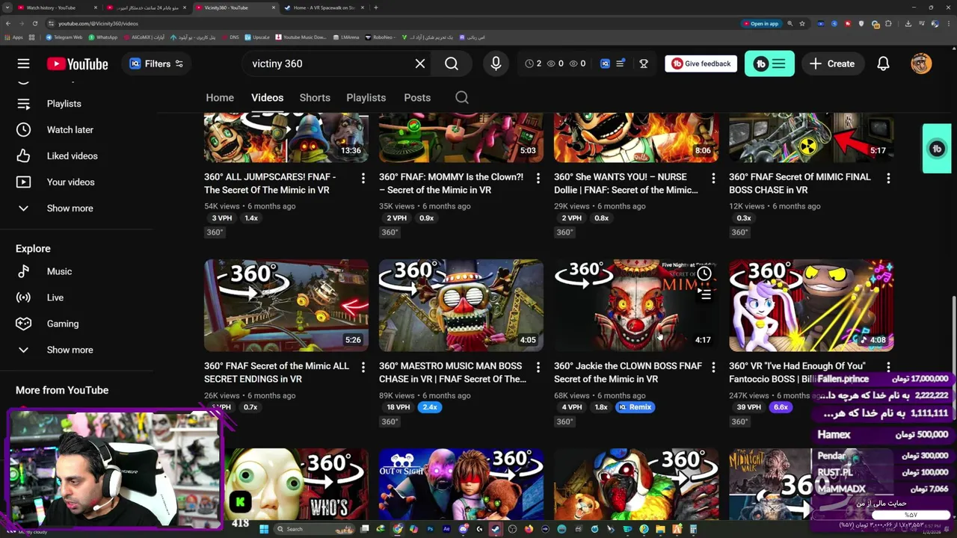Click the search magnifier button
The width and height of the screenshot is (957, 538).
452,64
